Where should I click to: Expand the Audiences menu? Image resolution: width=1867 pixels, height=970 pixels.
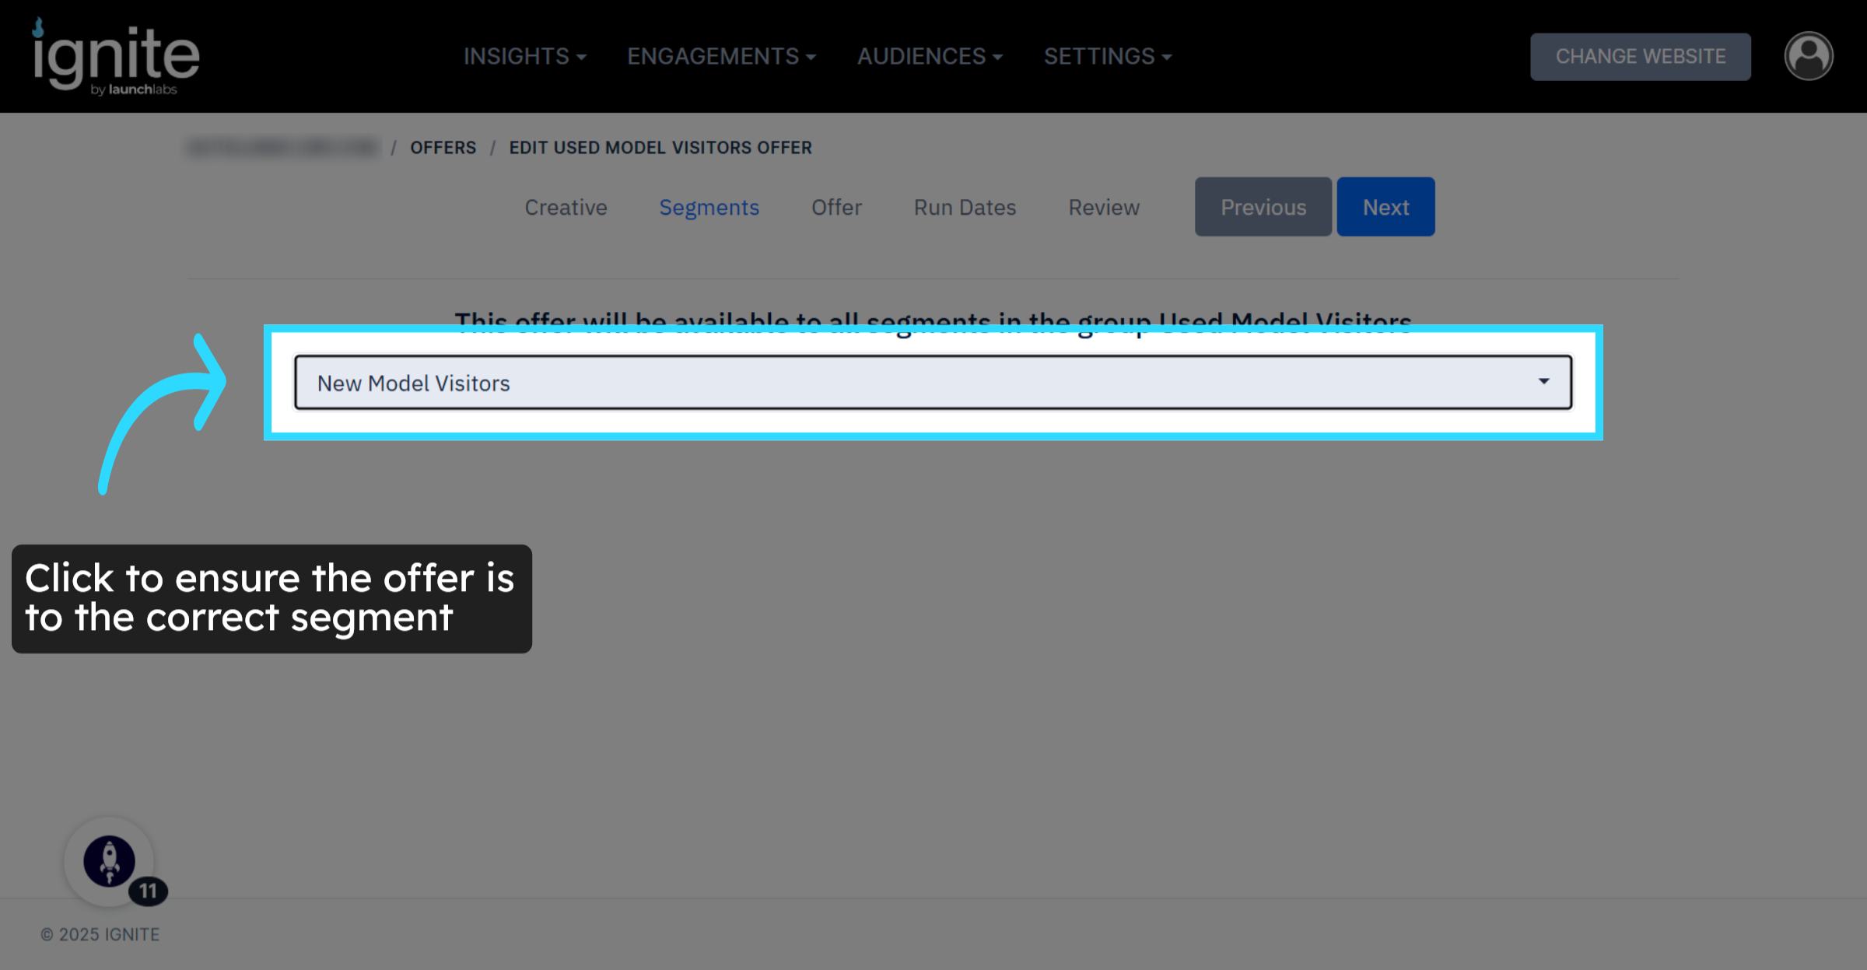click(929, 57)
